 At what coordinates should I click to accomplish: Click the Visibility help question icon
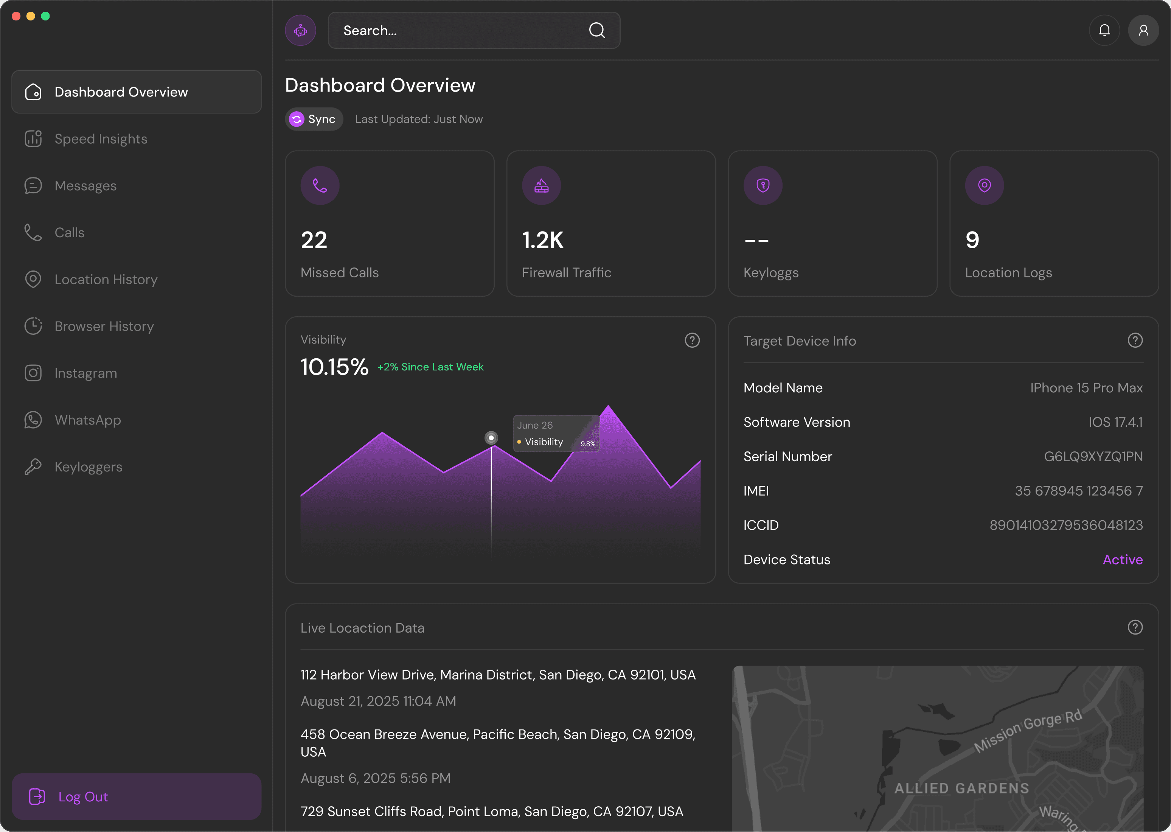pos(692,340)
